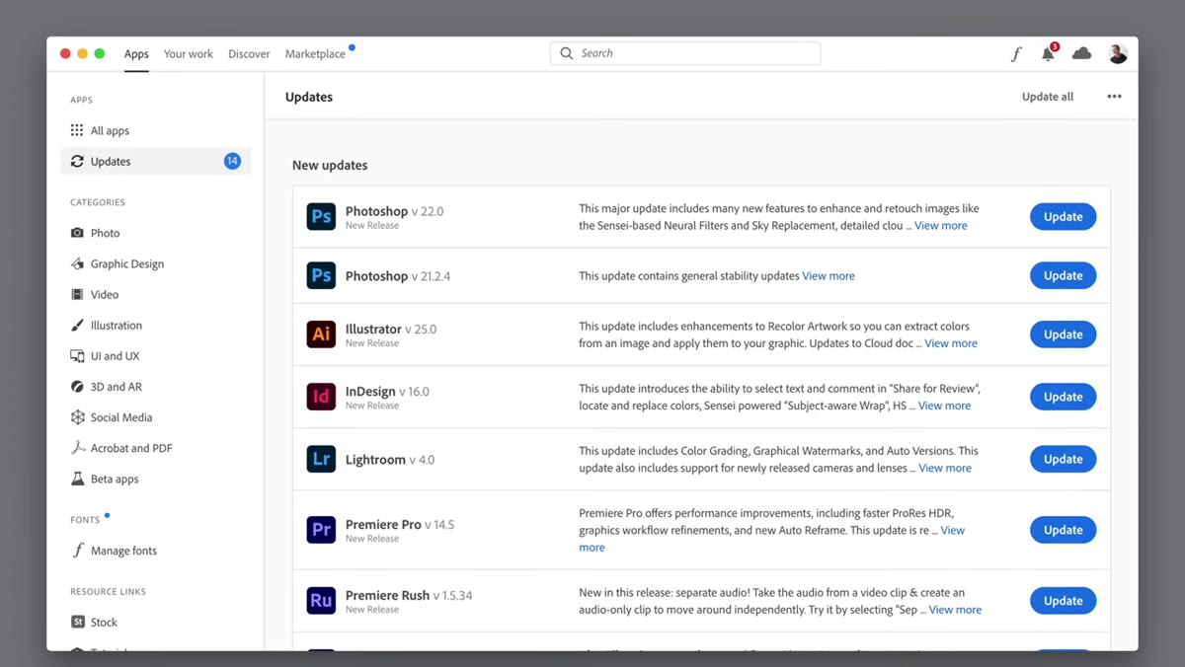Click the Premiere Rush v 1.5.34 title
This screenshot has height=667, width=1185.
click(x=409, y=595)
